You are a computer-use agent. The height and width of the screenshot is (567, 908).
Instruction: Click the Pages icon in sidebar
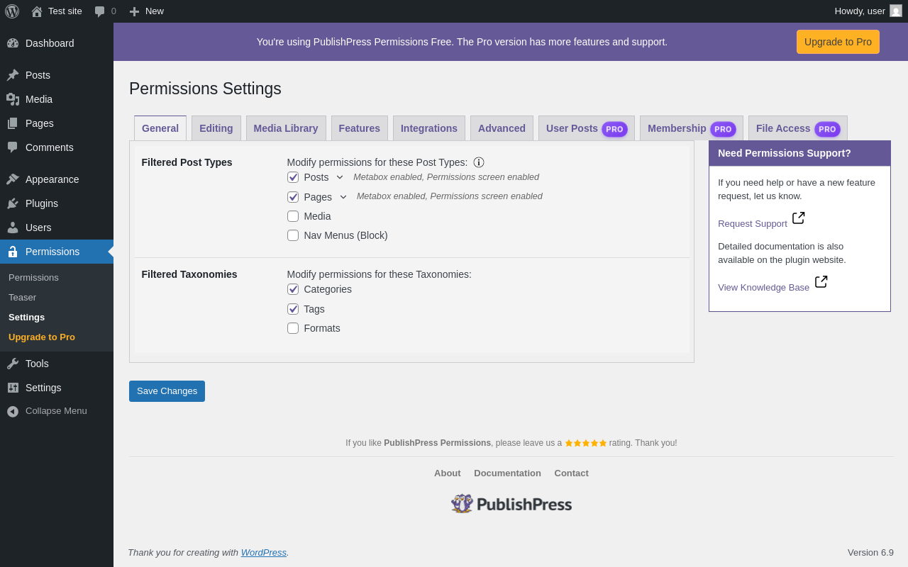click(13, 123)
